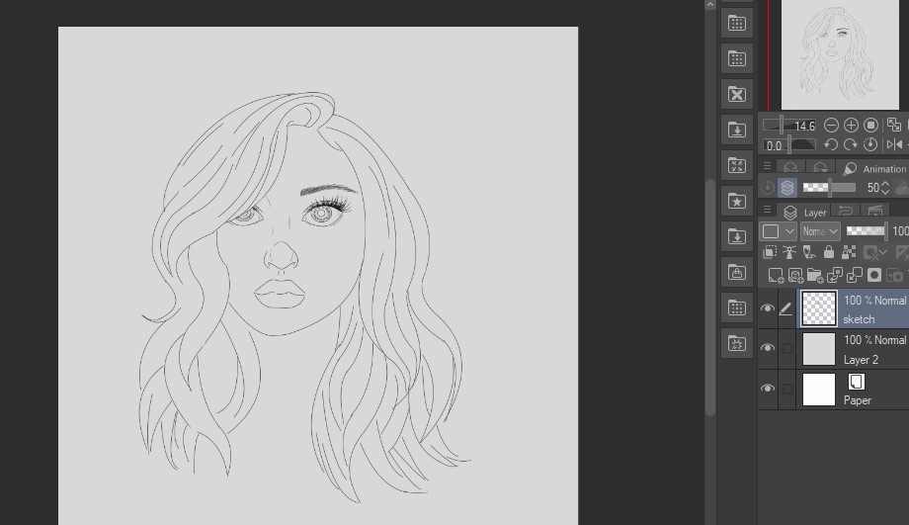Hide the Paper layer via eye icon
This screenshot has width=909, height=525.
(x=768, y=389)
